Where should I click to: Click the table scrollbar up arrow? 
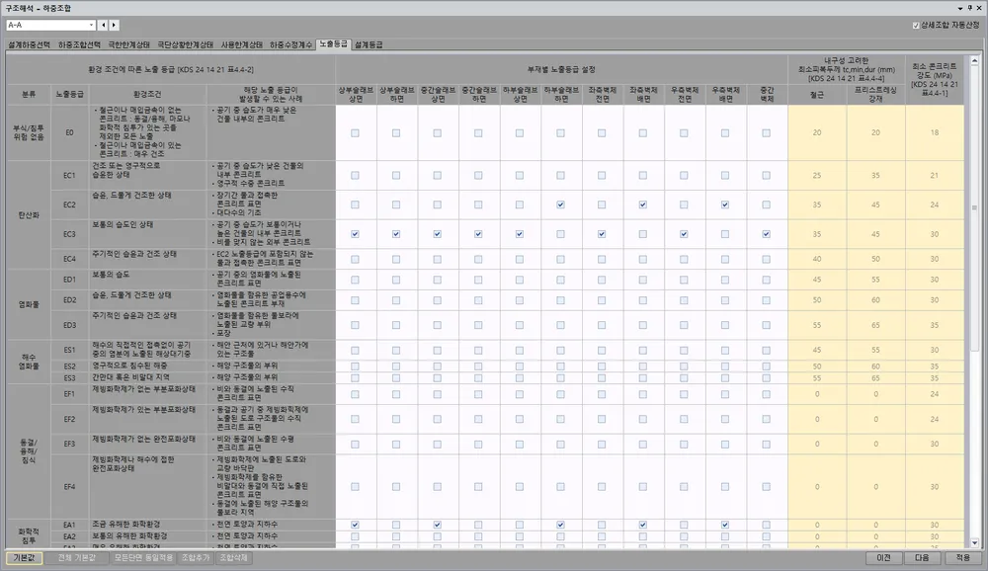(x=974, y=61)
